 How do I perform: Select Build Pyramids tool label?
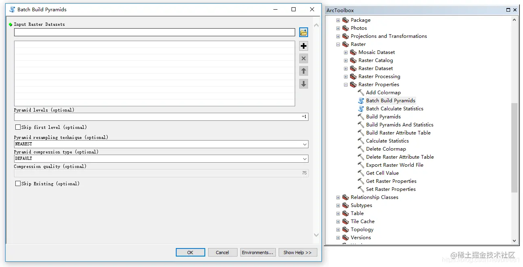pyautogui.click(x=383, y=117)
